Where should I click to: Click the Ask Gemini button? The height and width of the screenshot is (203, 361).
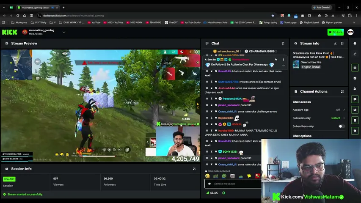(322, 7)
